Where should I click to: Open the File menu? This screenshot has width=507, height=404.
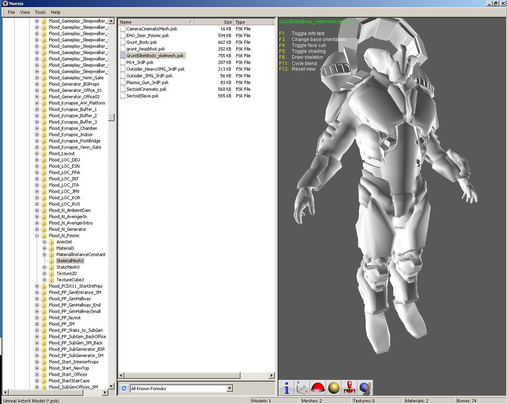tap(11, 12)
